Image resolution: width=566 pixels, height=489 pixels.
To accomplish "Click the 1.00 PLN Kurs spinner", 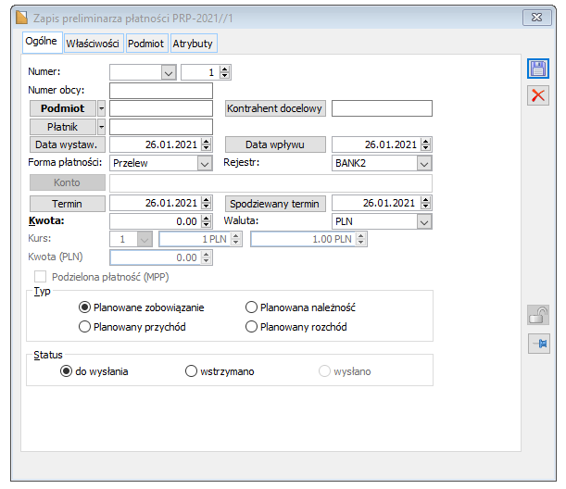I will tap(360, 239).
